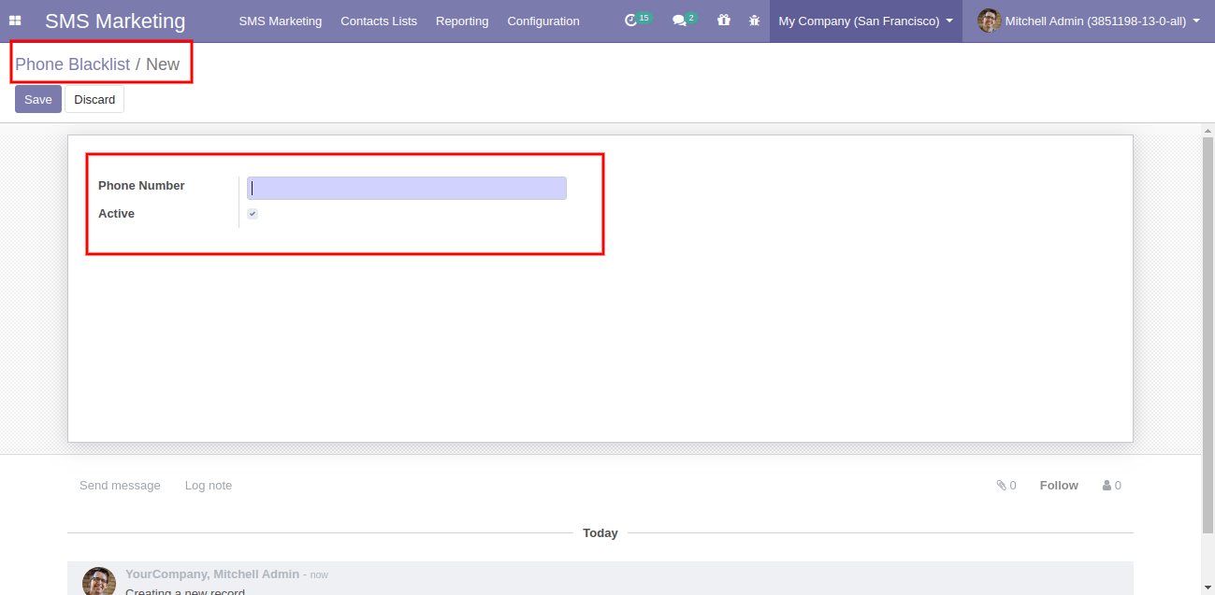
Task: Toggle the Active checkbox
Action: click(253, 214)
